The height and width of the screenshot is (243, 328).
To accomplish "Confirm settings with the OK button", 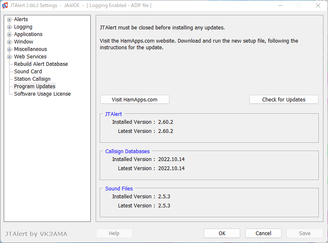I will (x=222, y=233).
